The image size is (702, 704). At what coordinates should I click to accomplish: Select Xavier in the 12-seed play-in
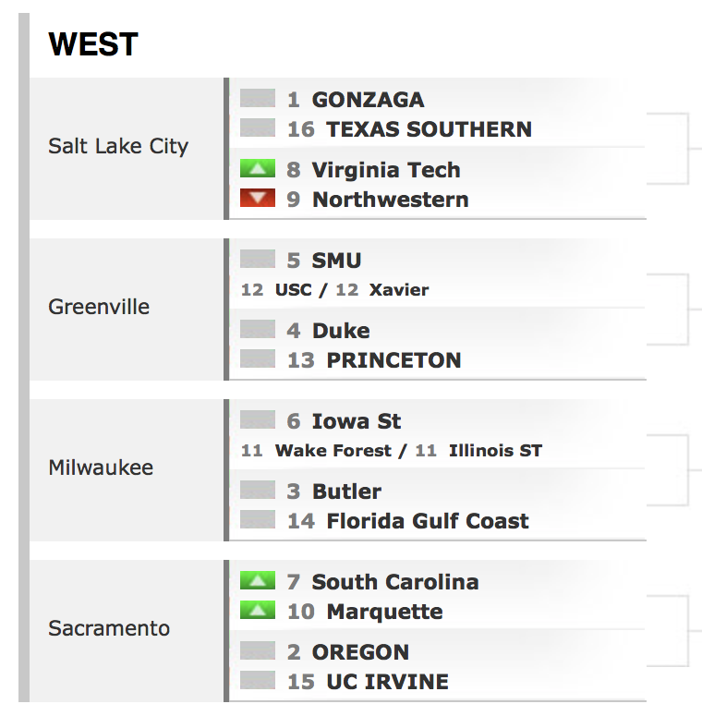[399, 290]
